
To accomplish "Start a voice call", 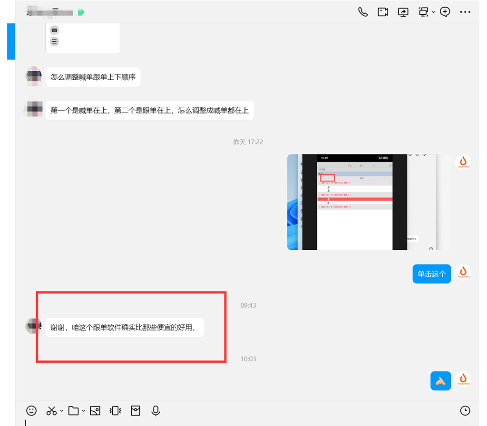I will click(x=363, y=12).
